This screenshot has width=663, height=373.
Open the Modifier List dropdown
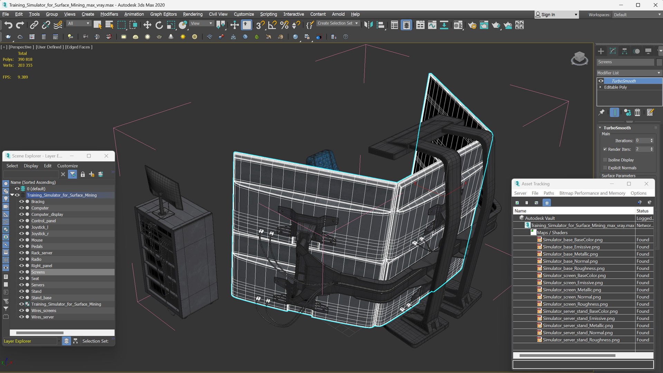coord(628,73)
